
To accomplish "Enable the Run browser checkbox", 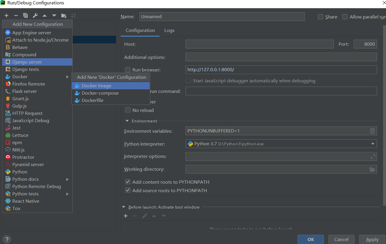I will [128, 70].
